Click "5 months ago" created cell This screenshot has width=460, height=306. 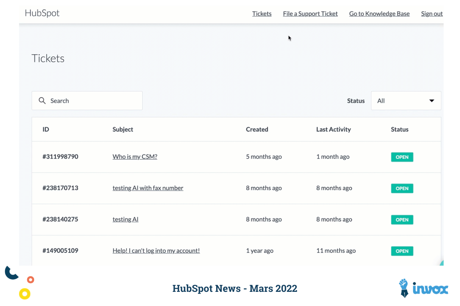(264, 157)
